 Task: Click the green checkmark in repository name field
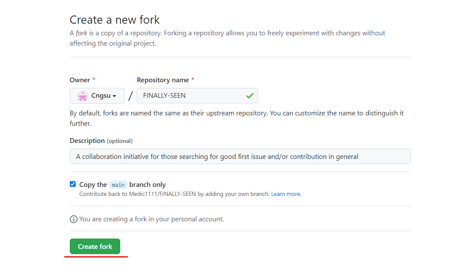[249, 96]
